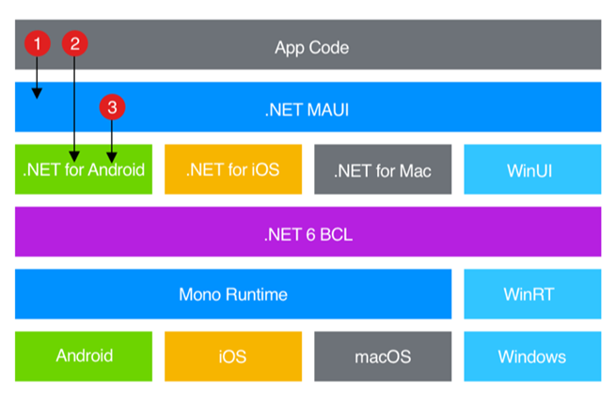Screen dimensions: 616x394
Task: Select the green Android platform box
Action: click(x=83, y=355)
